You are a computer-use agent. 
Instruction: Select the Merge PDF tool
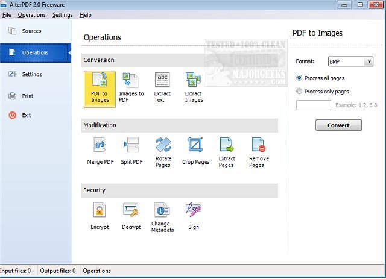(x=100, y=152)
